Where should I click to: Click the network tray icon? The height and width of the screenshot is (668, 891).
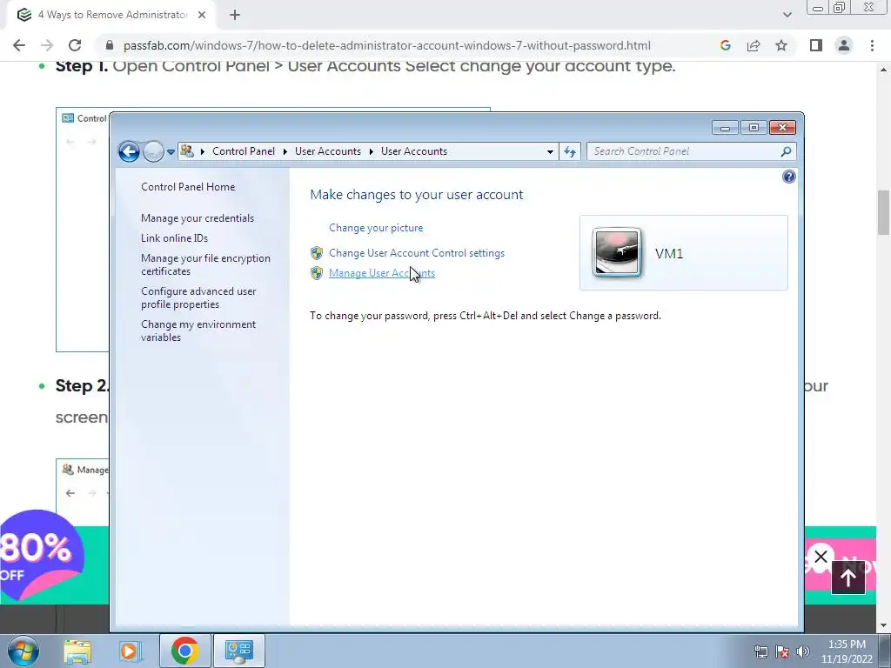pyautogui.click(x=760, y=651)
